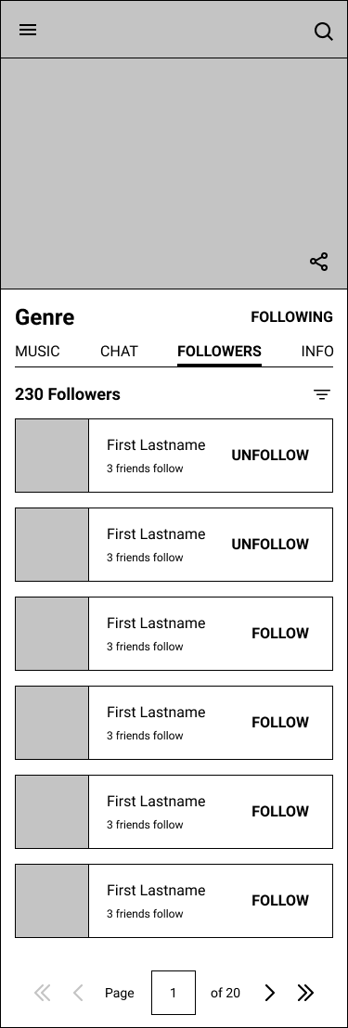Toggle the FOLLOWING button beside Genre
This screenshot has width=348, height=1028.
click(291, 317)
